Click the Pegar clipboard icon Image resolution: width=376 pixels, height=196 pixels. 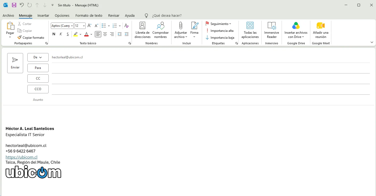coord(10,26)
